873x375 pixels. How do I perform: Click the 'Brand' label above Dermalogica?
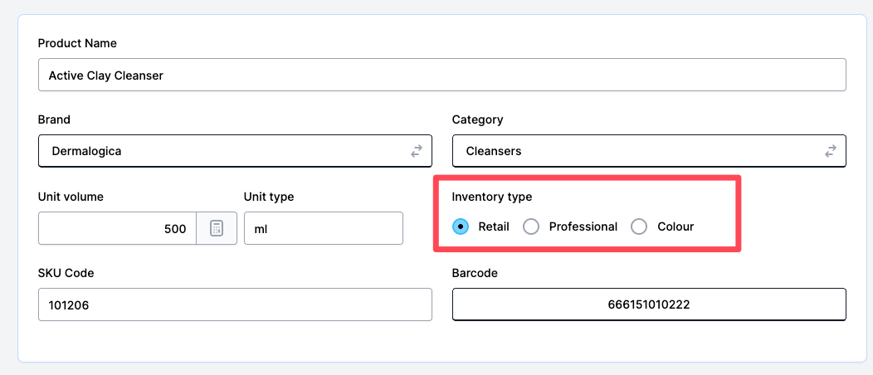[x=54, y=119]
